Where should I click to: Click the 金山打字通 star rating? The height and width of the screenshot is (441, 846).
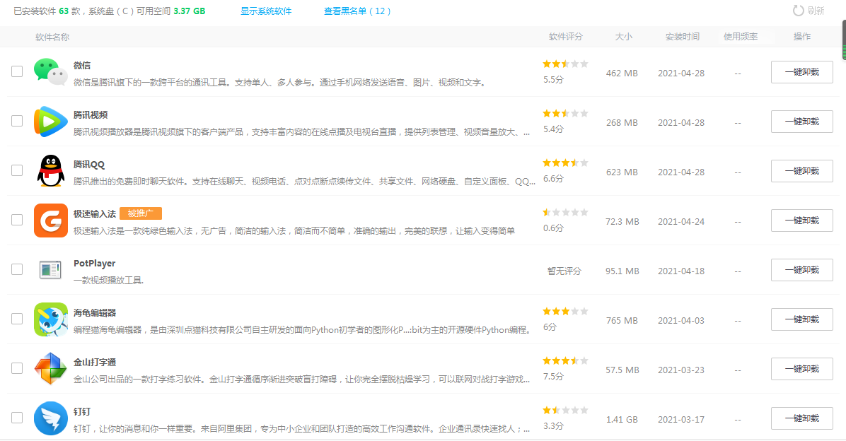565,360
